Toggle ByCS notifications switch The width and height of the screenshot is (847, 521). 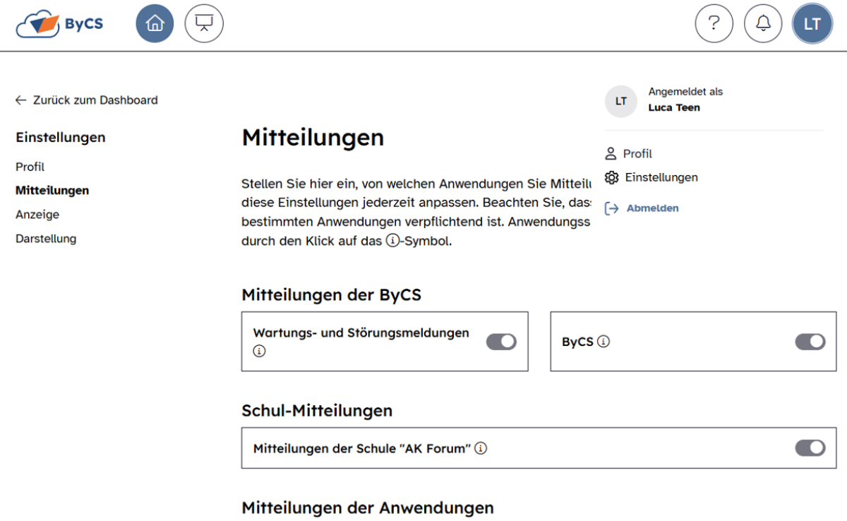[x=810, y=342]
